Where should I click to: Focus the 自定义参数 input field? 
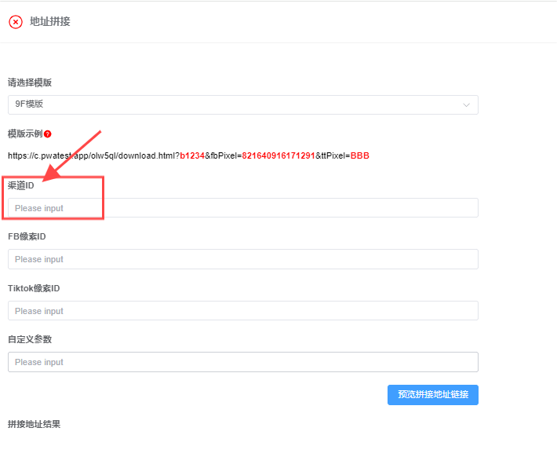coord(242,362)
